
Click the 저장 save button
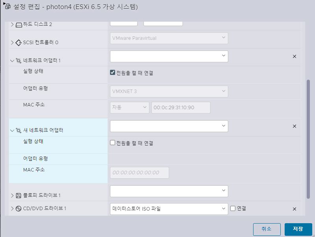click(x=298, y=230)
